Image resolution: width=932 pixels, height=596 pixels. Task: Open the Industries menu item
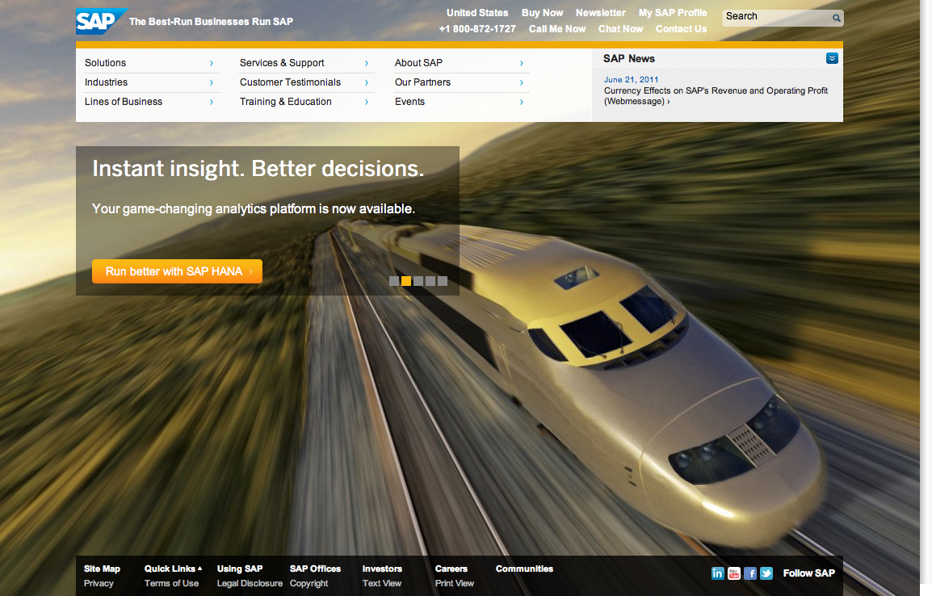point(106,82)
